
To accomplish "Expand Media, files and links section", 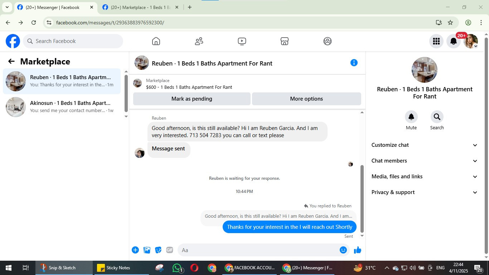I will point(425,177).
